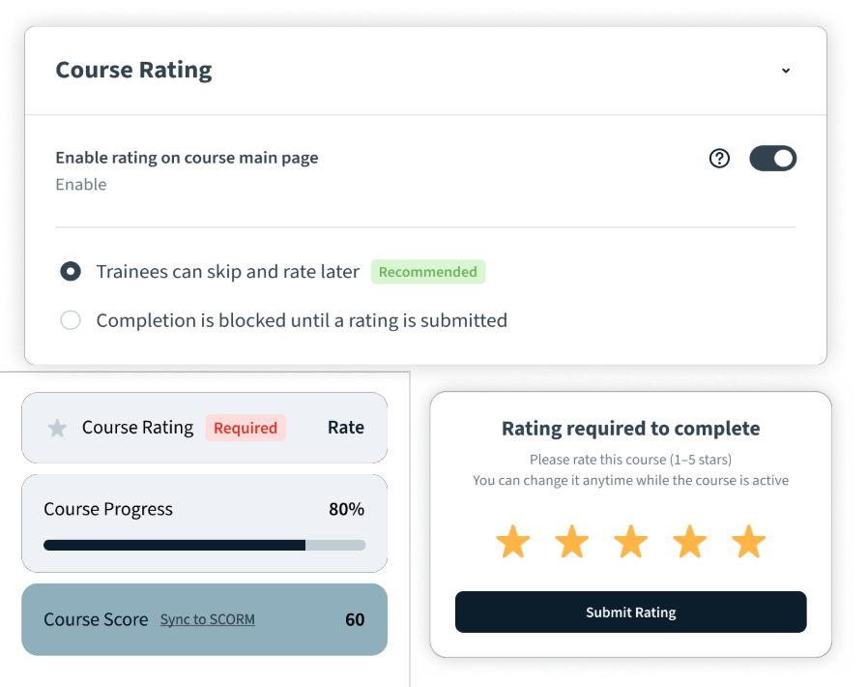
Task: Click the help question mark icon
Action: pos(719,159)
